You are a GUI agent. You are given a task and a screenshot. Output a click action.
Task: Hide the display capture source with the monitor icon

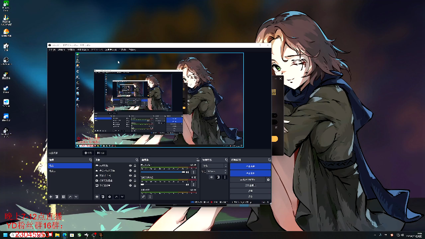(130, 185)
